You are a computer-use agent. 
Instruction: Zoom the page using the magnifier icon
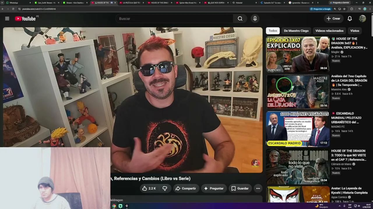tap(335, 9)
